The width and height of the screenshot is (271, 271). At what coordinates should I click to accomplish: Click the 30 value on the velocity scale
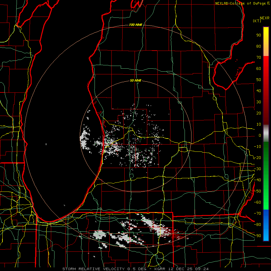(259, 102)
